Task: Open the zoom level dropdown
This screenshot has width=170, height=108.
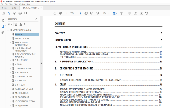Action: (x=109, y=13)
